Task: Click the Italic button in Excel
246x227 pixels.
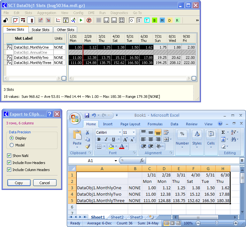Action: [106, 139]
